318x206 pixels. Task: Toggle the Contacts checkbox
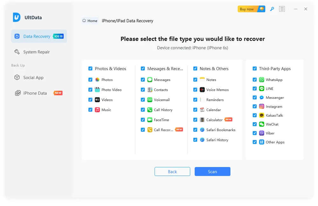(x=143, y=90)
